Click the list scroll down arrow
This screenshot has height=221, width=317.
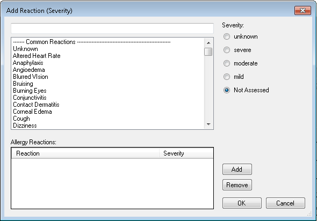tap(208, 124)
